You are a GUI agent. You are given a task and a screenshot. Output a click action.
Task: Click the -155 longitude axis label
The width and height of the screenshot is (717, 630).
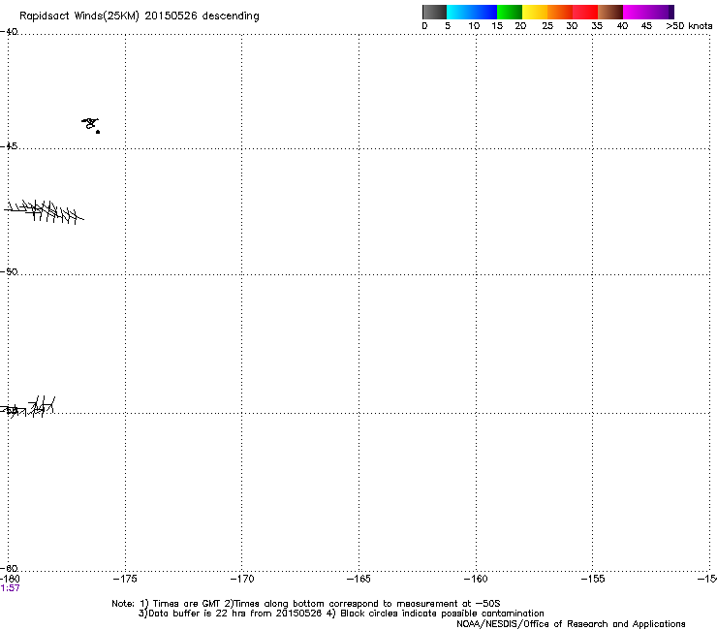[593, 579]
